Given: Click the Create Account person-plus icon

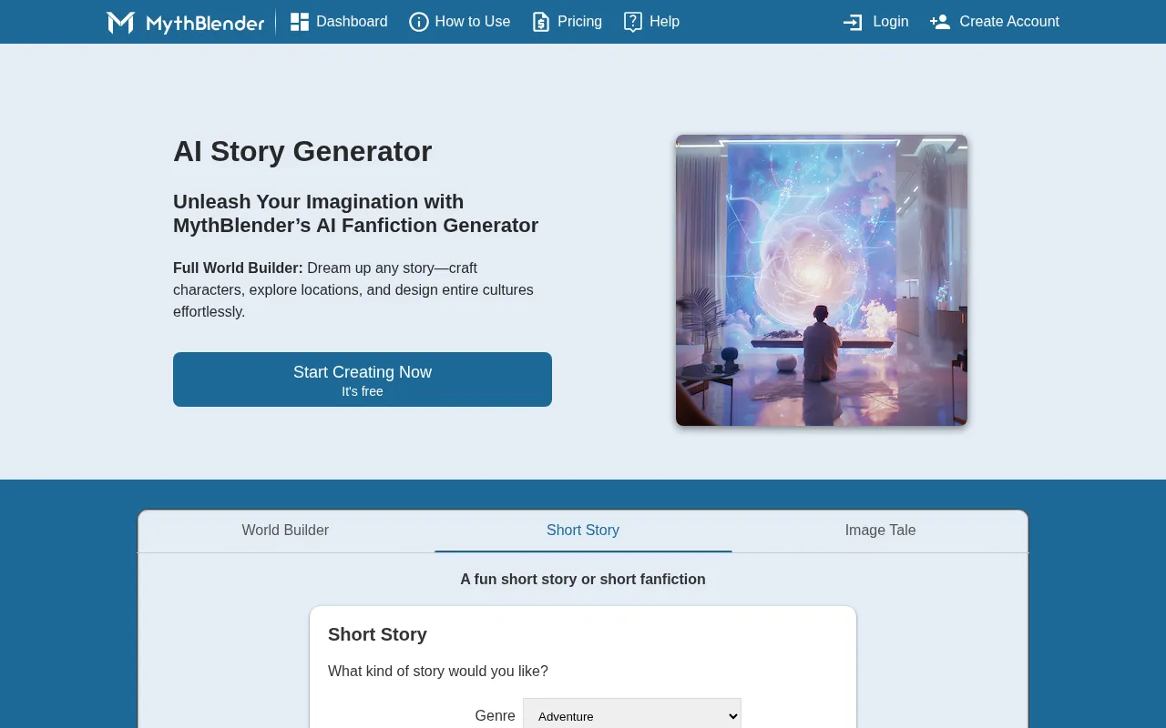Looking at the screenshot, I should coord(940,22).
